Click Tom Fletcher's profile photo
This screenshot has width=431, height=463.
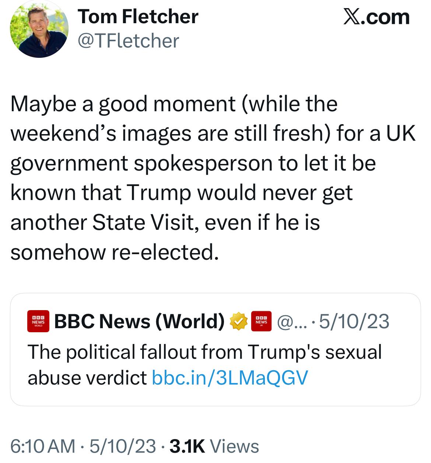[x=39, y=29]
